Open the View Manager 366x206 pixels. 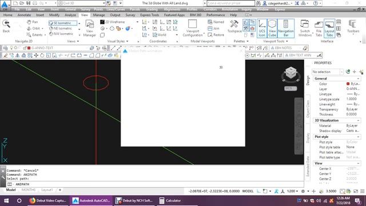pyautogui.click(x=90, y=28)
